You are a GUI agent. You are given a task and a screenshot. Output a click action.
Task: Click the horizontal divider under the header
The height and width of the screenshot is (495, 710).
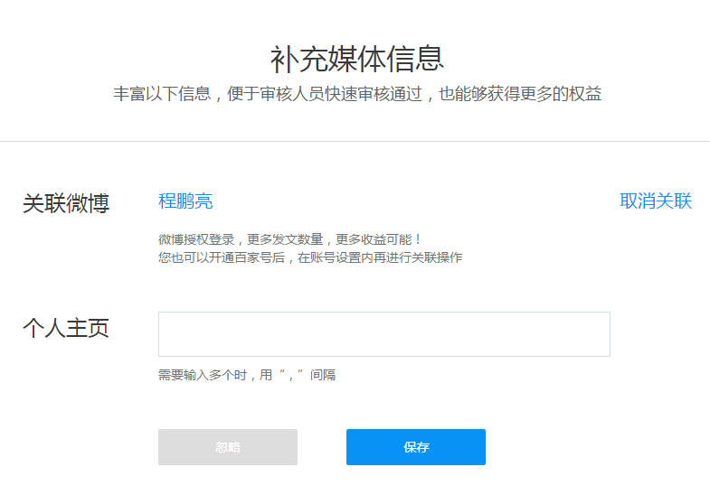355,142
